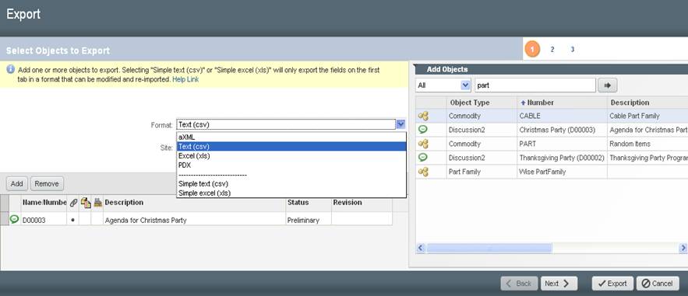The width and height of the screenshot is (688, 296).
Task: Click the discussion icon in the D00003 row
Action: pyautogui.click(x=15, y=220)
